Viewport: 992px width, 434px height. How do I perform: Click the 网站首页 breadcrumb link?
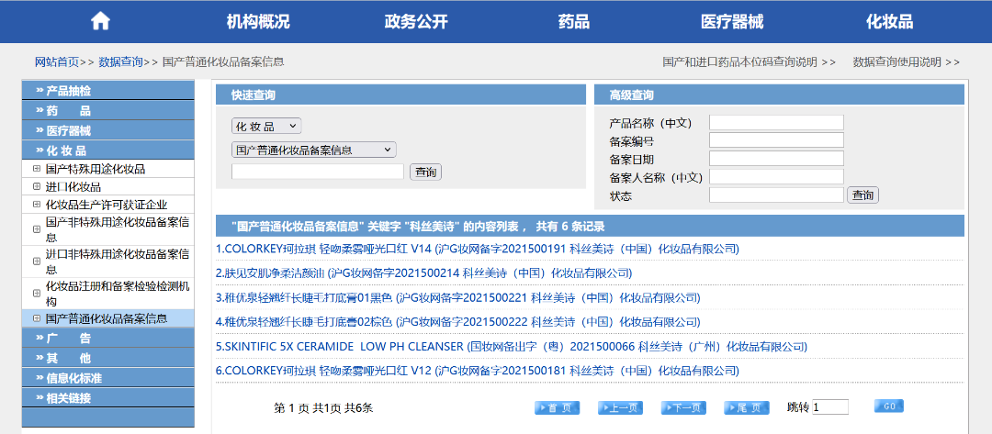point(56,62)
